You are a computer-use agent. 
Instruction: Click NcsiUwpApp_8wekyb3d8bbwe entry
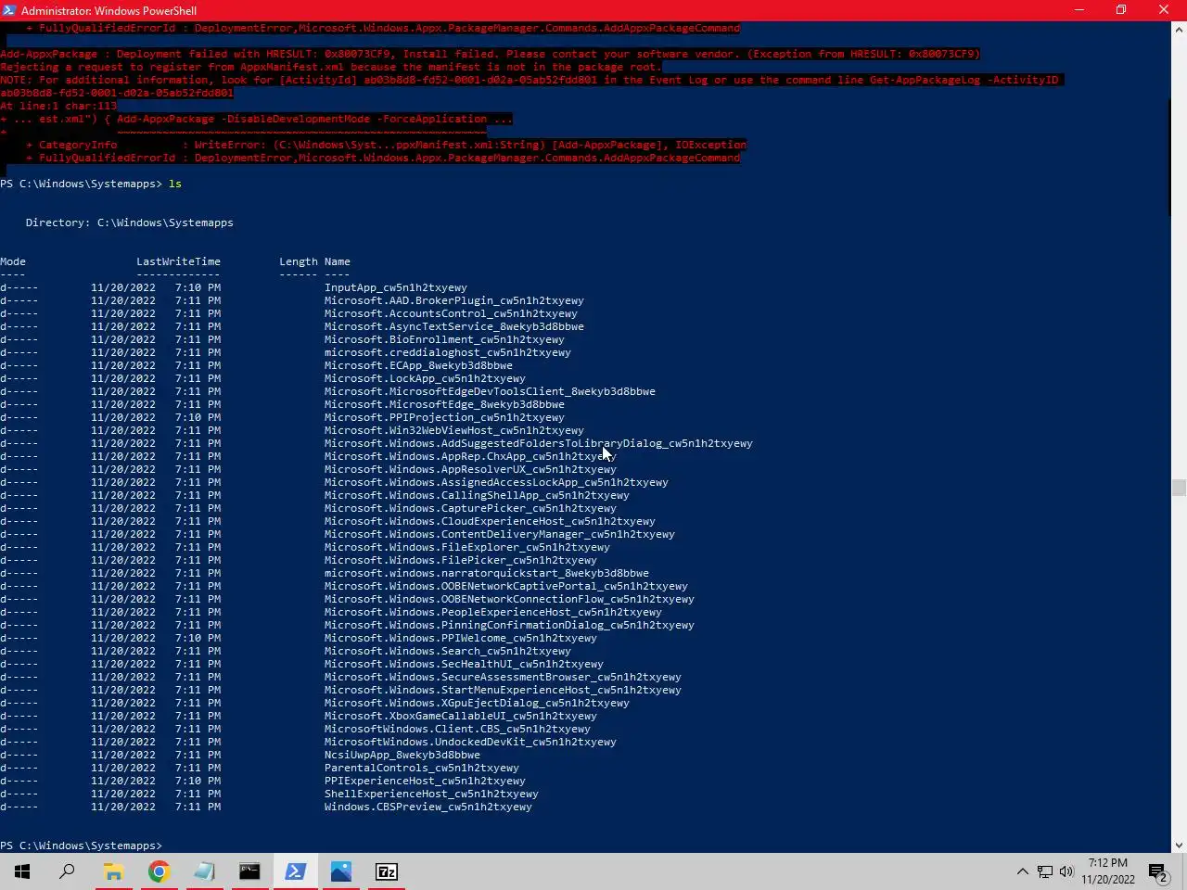tap(402, 755)
